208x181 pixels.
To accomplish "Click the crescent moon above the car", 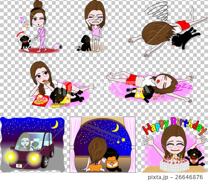I will point(55,125).
